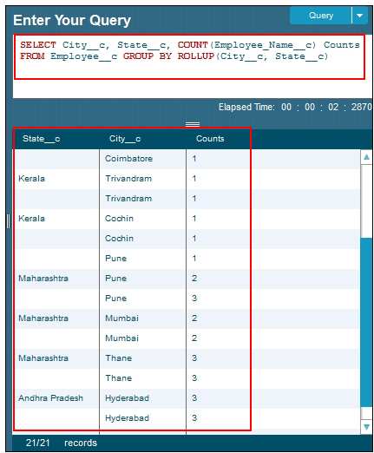
Task: Click the results scrollbar thumb
Action: [x=366, y=323]
